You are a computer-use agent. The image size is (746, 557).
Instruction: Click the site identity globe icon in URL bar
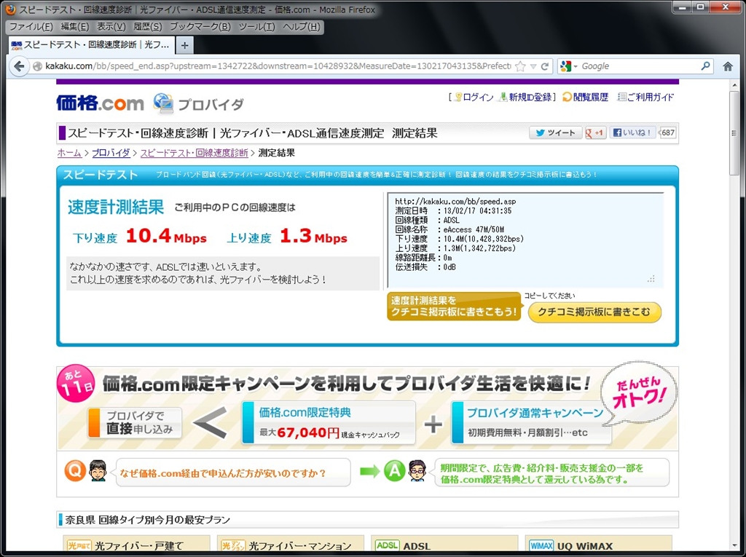(x=38, y=66)
